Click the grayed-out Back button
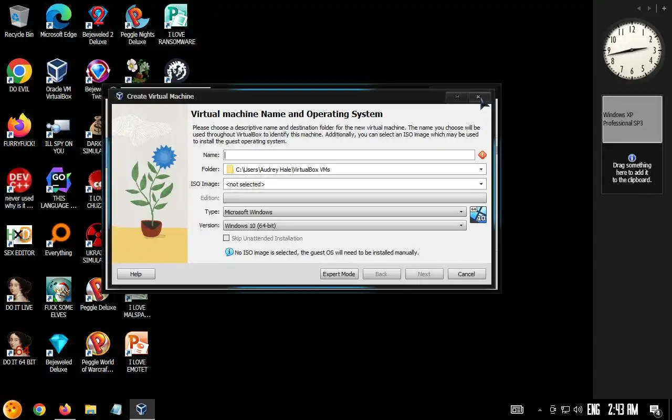 pos(382,274)
